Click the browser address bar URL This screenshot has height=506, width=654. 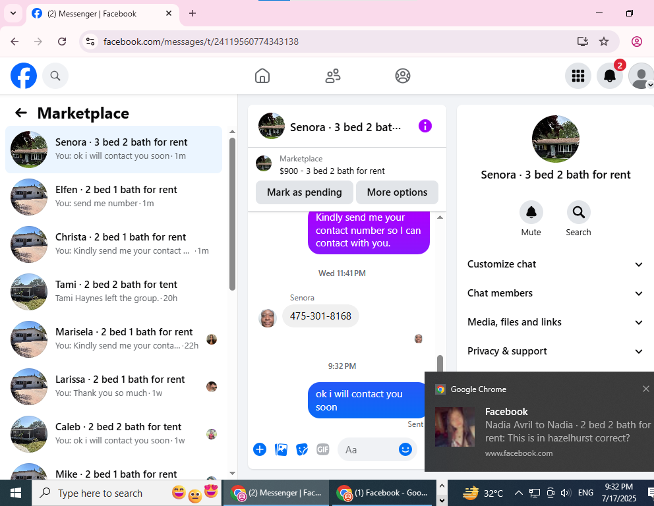click(x=200, y=42)
